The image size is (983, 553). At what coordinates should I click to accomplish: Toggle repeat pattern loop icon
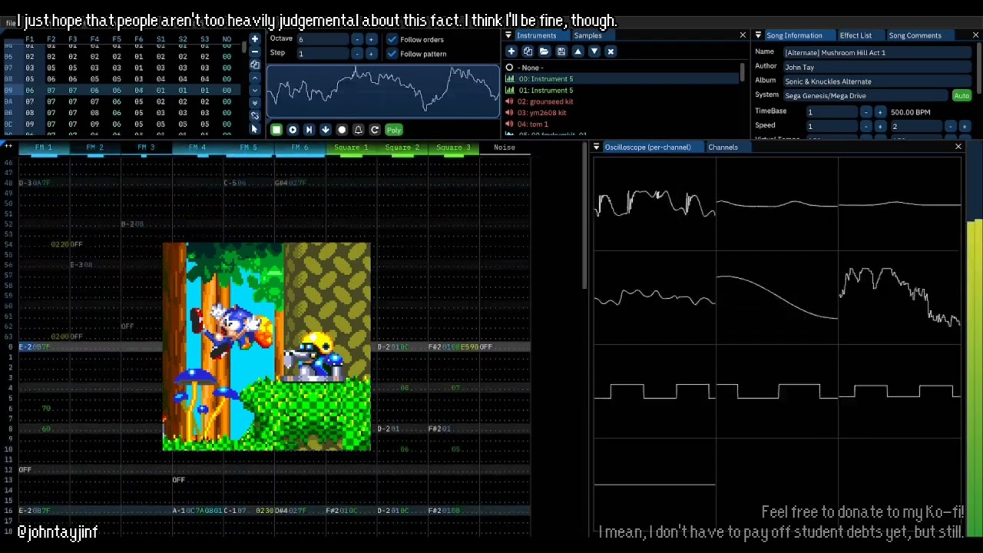pyautogui.click(x=374, y=130)
